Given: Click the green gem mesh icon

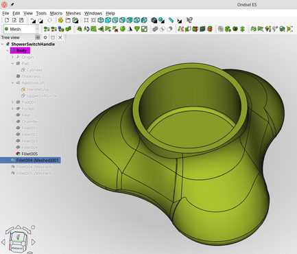Looking at the screenshot, I should pos(137,29).
